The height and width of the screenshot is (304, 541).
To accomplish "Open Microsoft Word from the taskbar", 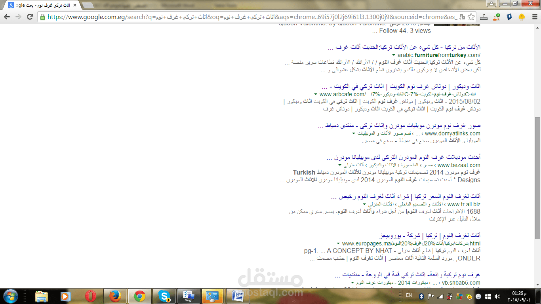I will pos(238,296).
